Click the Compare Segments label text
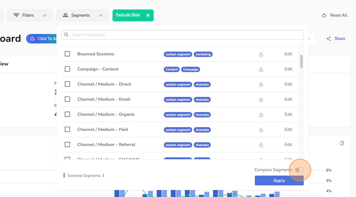Image resolution: width=356 pixels, height=197 pixels. [x=273, y=170]
